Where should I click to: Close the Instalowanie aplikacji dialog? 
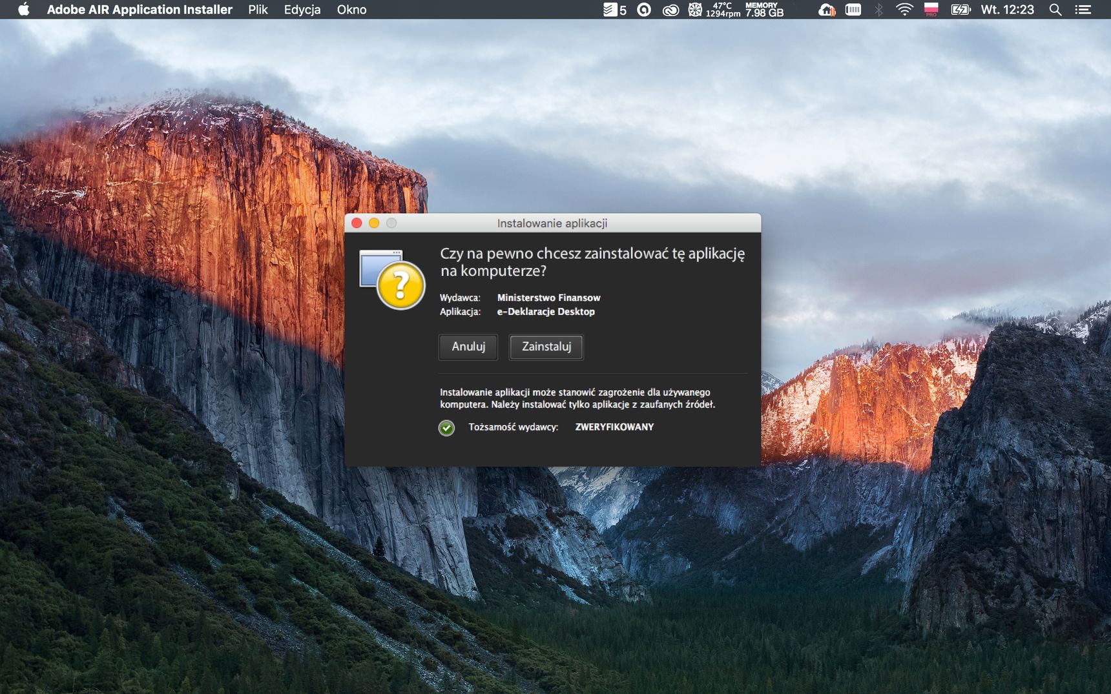pos(357,223)
